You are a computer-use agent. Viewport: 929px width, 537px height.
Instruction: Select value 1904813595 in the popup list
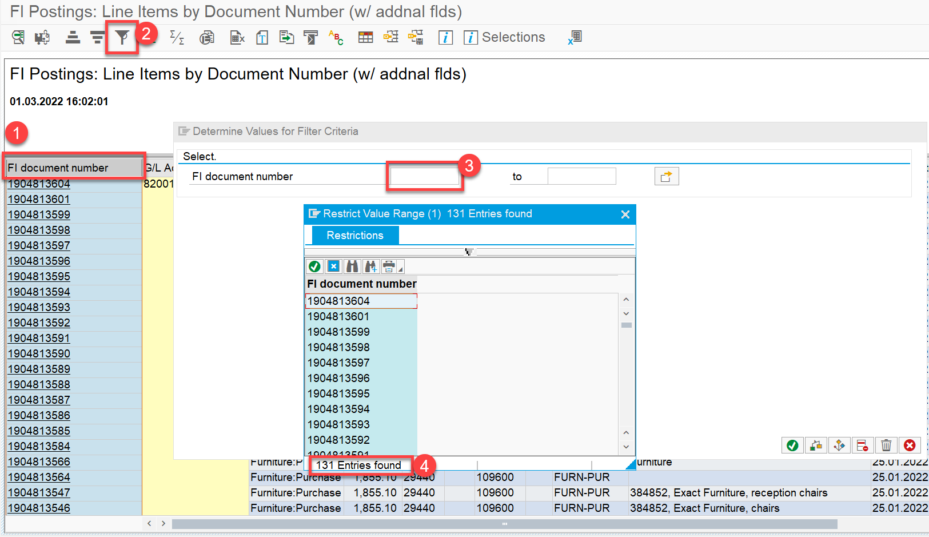click(x=361, y=393)
